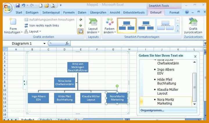Click the Form hinzufügen shape icon

13,22
